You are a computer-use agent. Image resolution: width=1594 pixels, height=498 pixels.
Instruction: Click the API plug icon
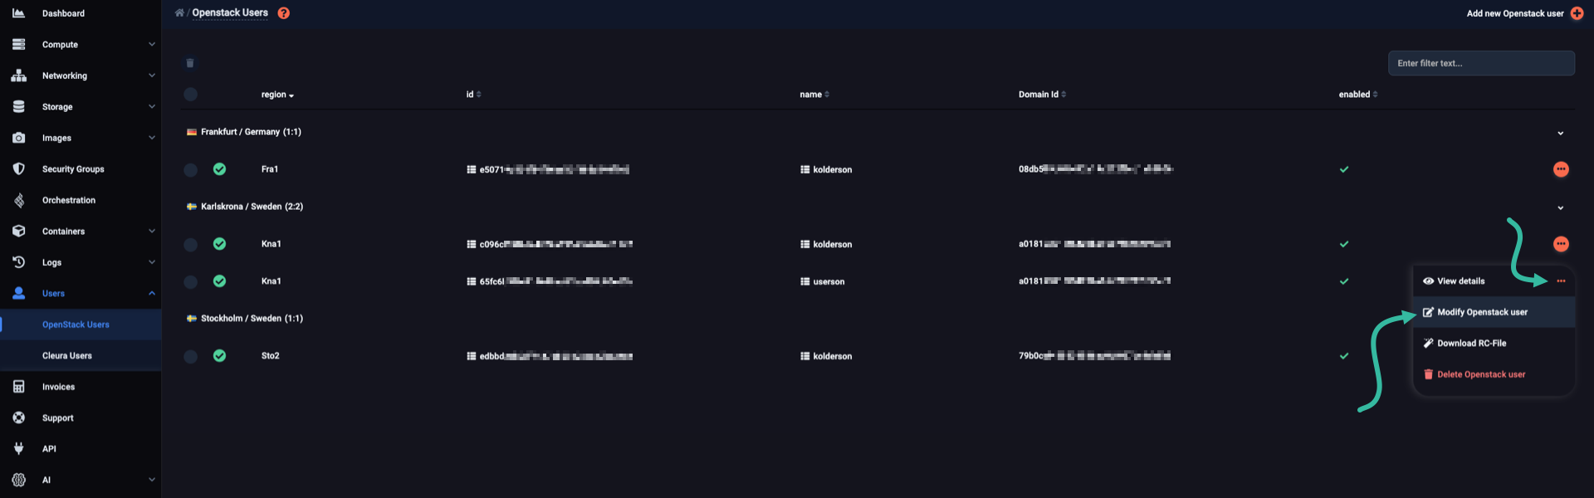click(x=18, y=449)
